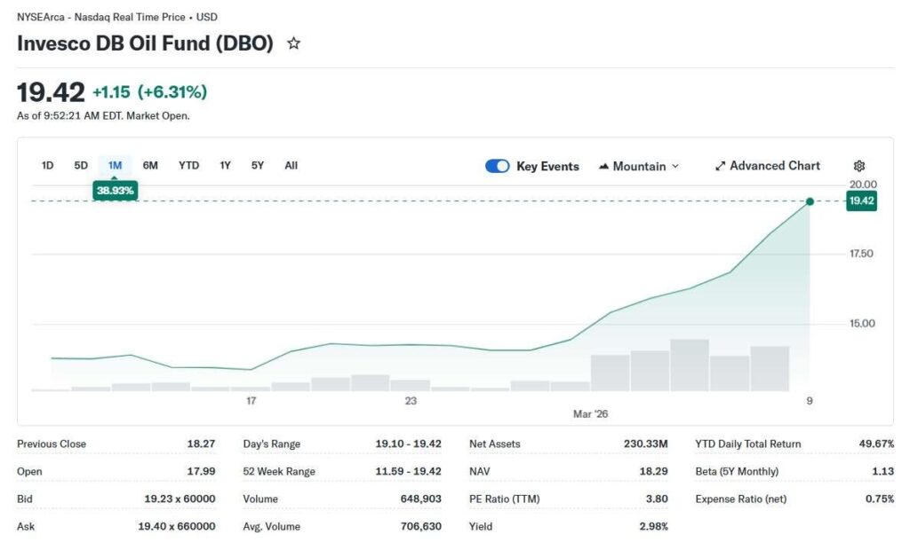Switch to the 6M time range
Image resolution: width=910 pixels, height=550 pixels.
pyautogui.click(x=150, y=165)
